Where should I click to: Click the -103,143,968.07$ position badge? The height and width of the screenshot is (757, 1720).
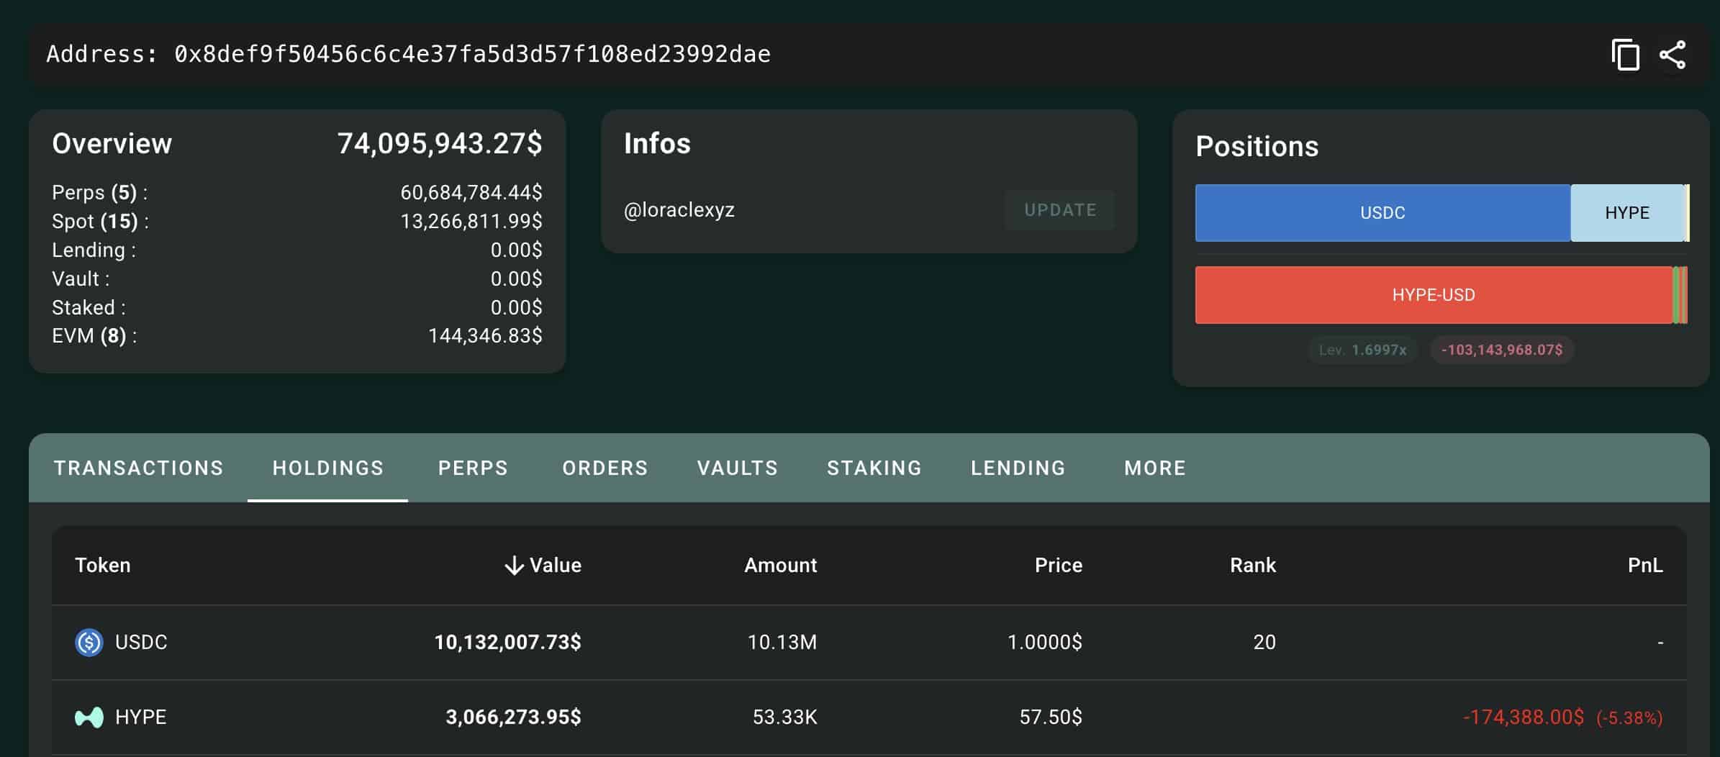point(1502,350)
